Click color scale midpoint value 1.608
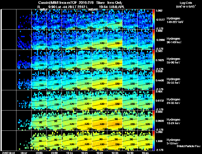Image resolution: width=202 pixels, height=154 pixels. [159, 141]
